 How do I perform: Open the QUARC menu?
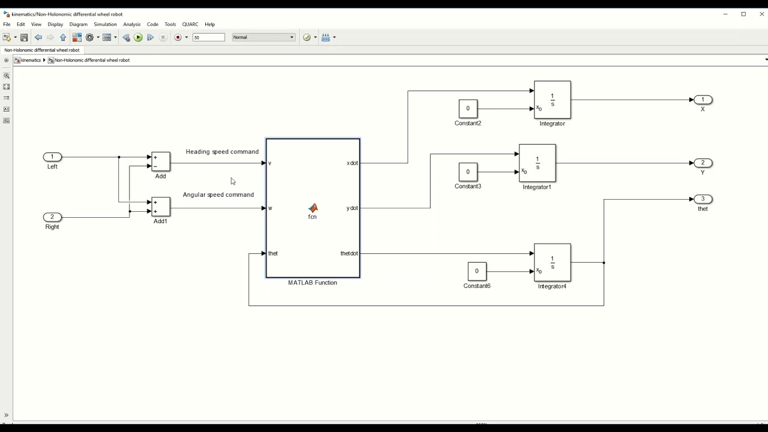tap(190, 25)
